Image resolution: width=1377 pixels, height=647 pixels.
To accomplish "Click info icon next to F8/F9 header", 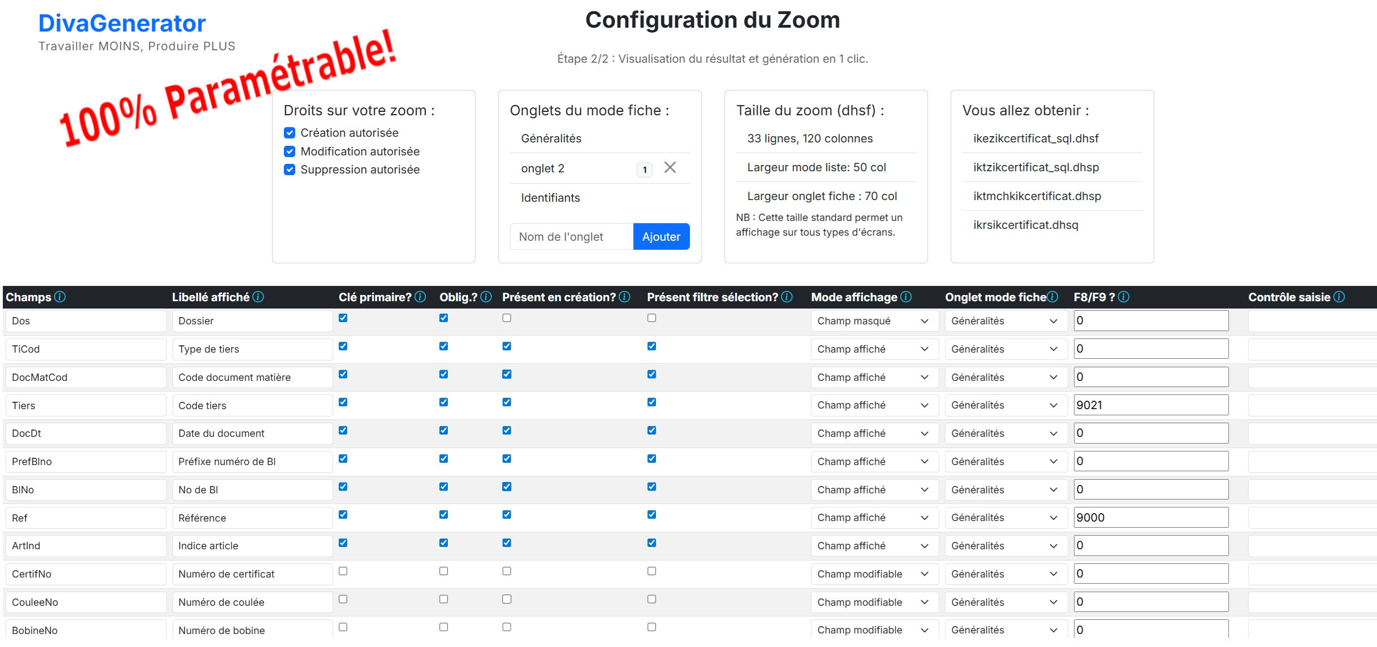I will coord(1124,297).
